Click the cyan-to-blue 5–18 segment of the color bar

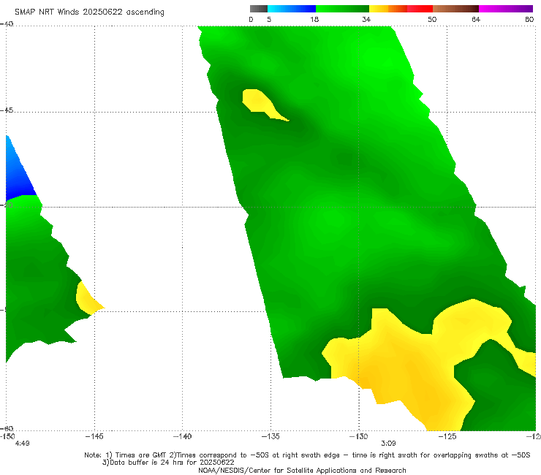click(x=292, y=9)
